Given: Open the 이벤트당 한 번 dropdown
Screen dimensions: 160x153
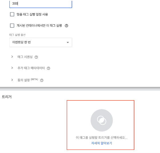Looking at the screenshot, I should (x=41, y=42).
